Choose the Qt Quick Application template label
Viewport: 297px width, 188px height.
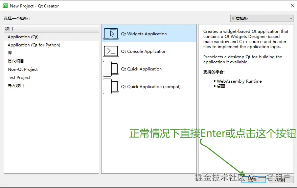[141, 69]
